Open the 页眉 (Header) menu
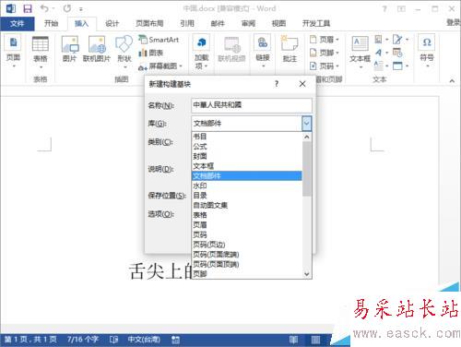This screenshot has height=347, width=461. click(x=324, y=40)
